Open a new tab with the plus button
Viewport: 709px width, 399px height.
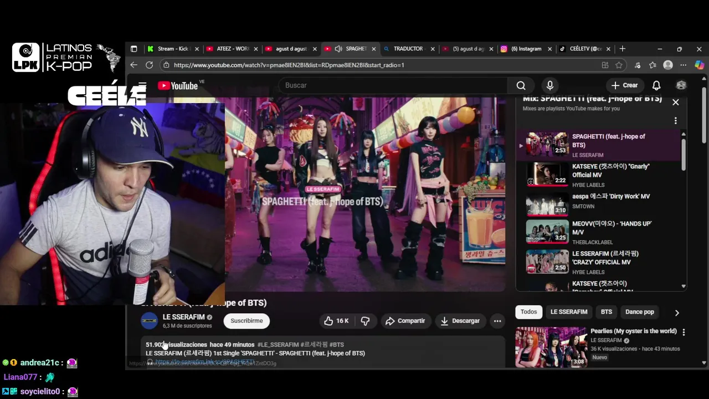click(x=623, y=49)
